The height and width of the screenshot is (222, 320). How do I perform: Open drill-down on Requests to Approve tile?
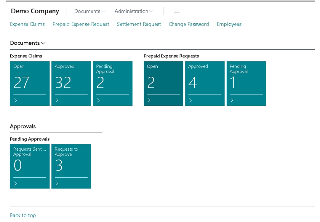pyautogui.click(x=57, y=183)
